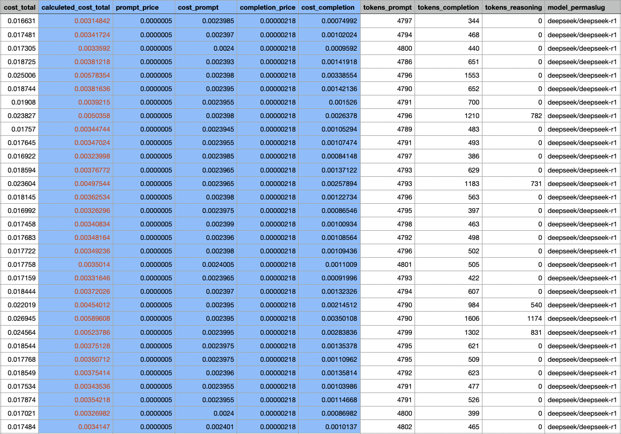Select the cost_total cell 0.025006

[19, 75]
